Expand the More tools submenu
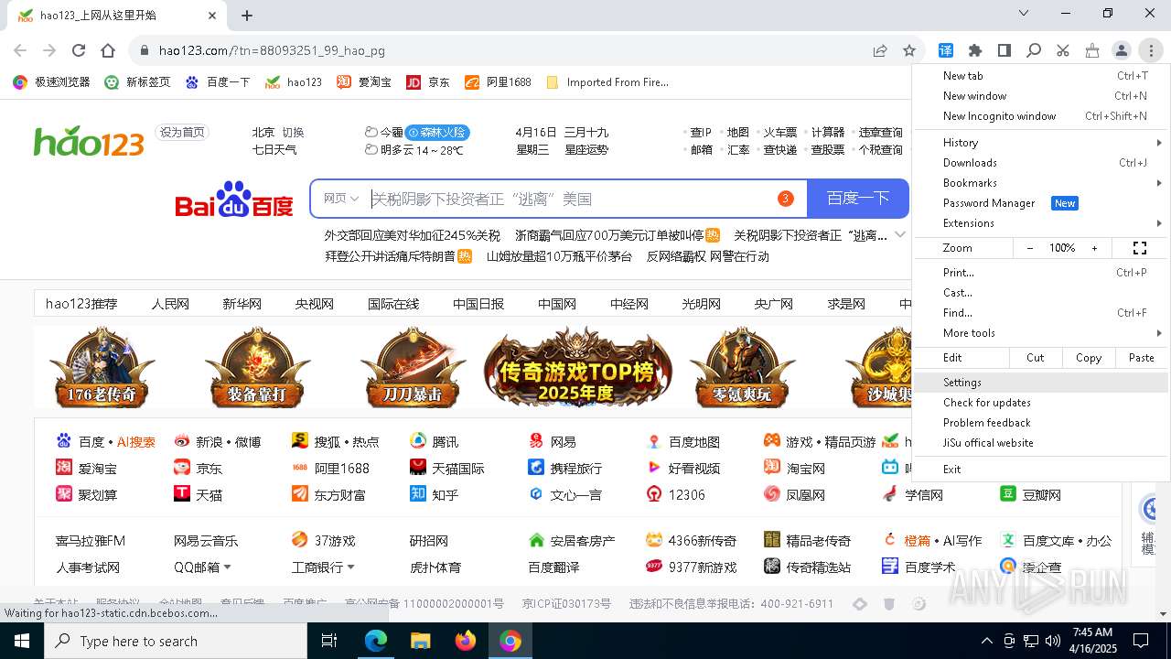 pos(1041,333)
